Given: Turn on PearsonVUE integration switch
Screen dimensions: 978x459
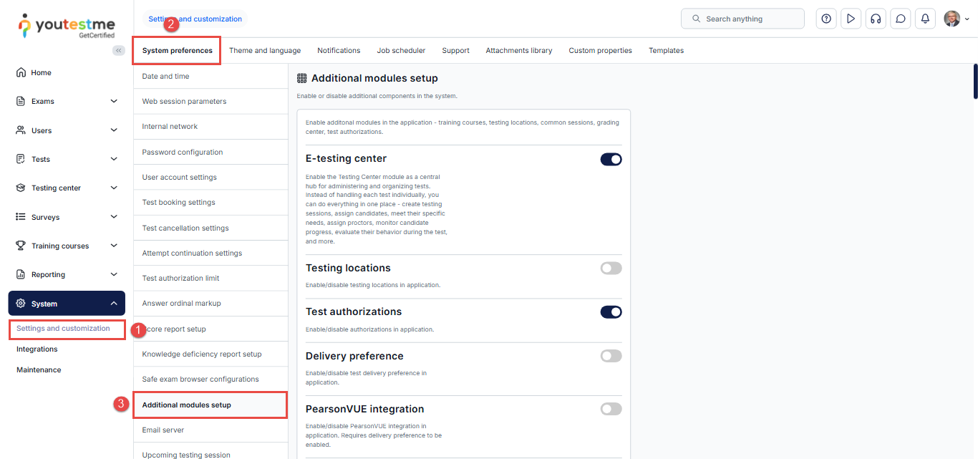Looking at the screenshot, I should pos(611,409).
